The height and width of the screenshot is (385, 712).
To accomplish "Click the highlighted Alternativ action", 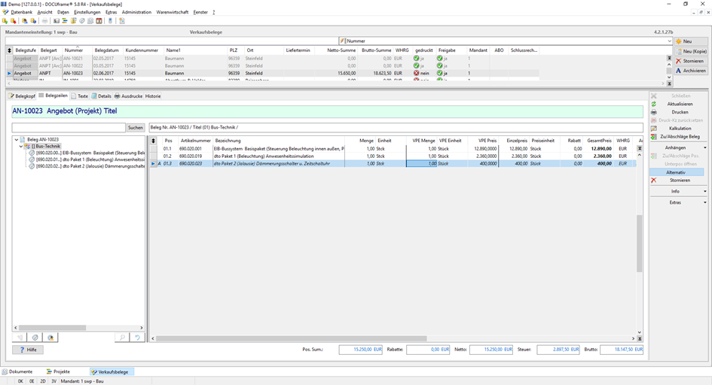I will point(677,172).
